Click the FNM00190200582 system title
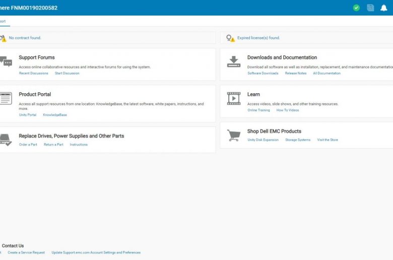The height and width of the screenshot is (260, 393). click(x=34, y=8)
